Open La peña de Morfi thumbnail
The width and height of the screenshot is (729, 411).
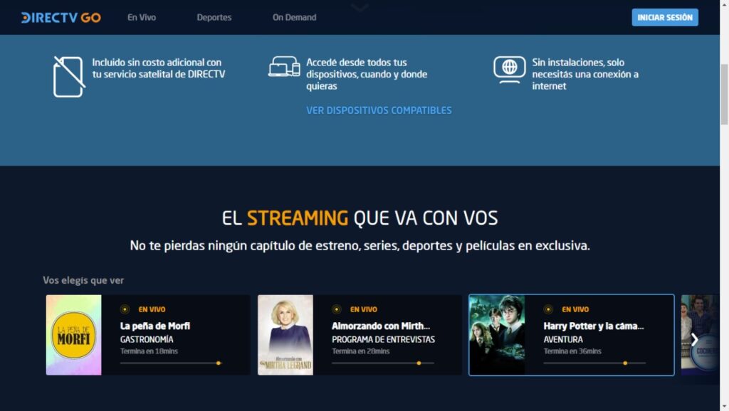click(74, 335)
